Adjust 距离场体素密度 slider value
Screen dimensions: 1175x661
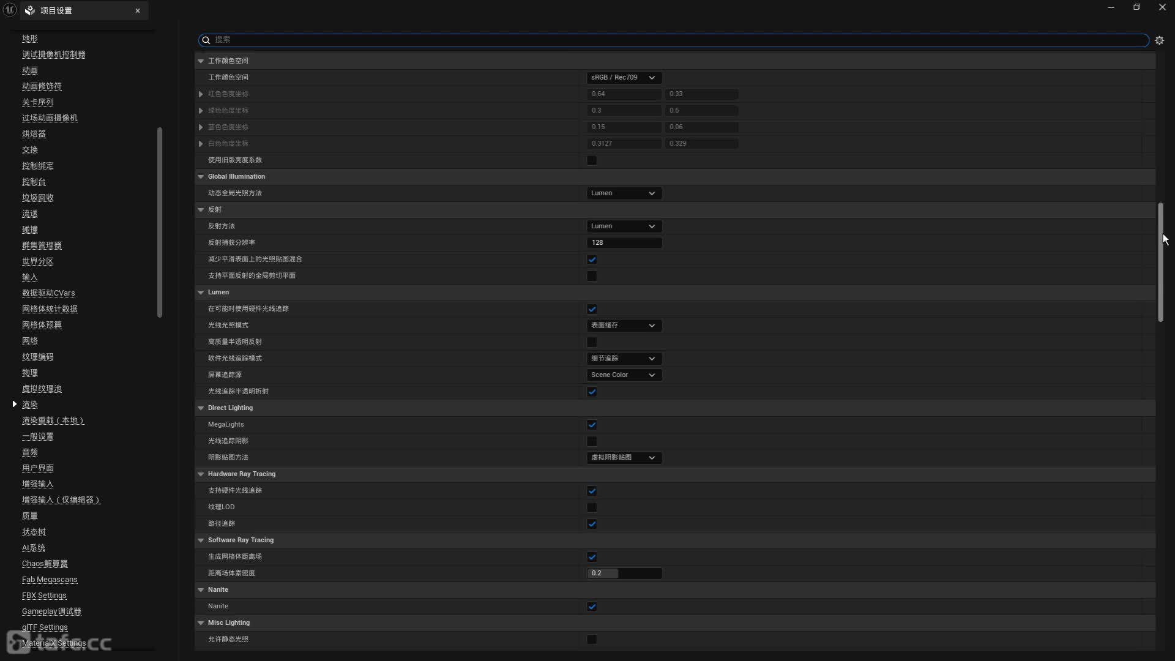tap(624, 573)
